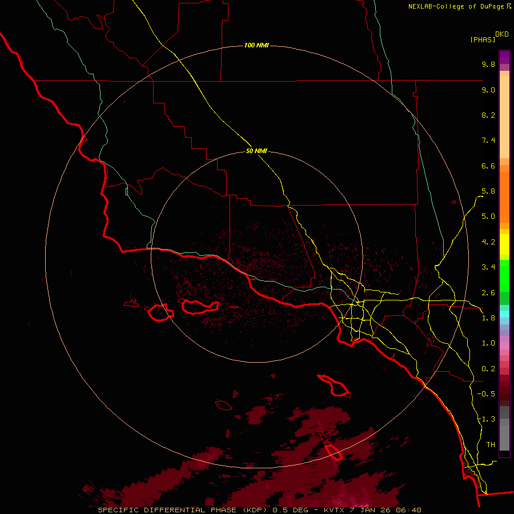Viewport: 514px width, 514px height.
Task: Click the 0.2 value on the legend
Action: (x=488, y=369)
